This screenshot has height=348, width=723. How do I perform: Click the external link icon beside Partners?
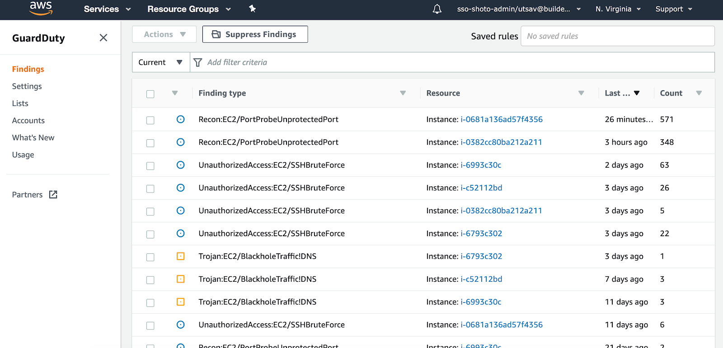pos(53,195)
